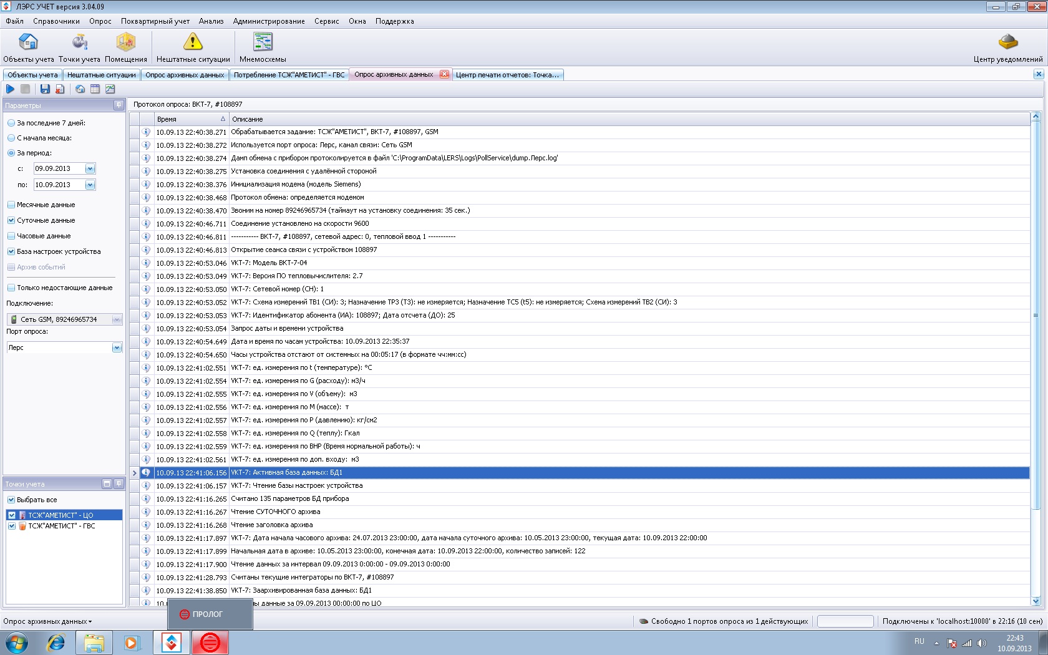Screen dimensions: 1048x655
Task: Save protocol using the floppy disk icon
Action: click(x=45, y=89)
